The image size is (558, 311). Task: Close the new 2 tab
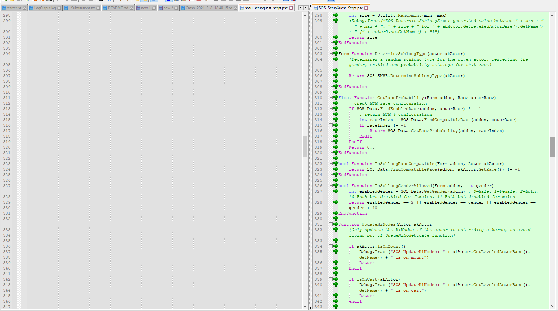pyautogui.click(x=176, y=8)
